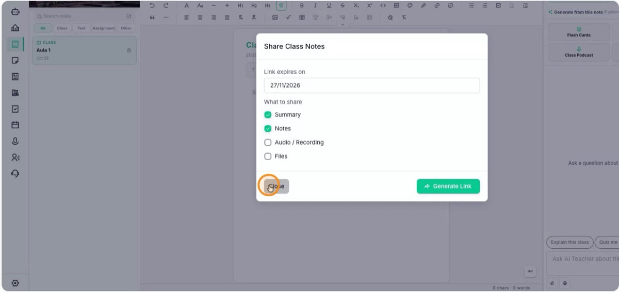Justify the text alignment
Image resolution: width=619 pixels, height=292 pixels.
click(227, 17)
